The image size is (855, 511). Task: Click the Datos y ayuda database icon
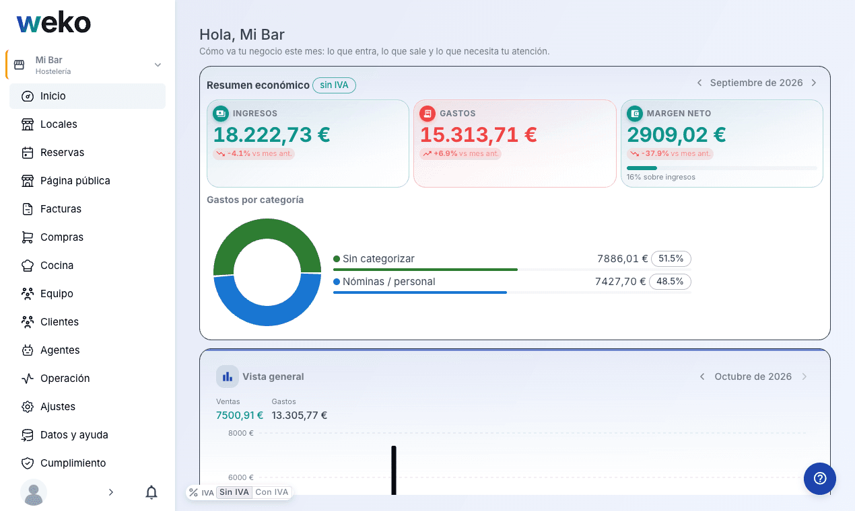tap(28, 435)
